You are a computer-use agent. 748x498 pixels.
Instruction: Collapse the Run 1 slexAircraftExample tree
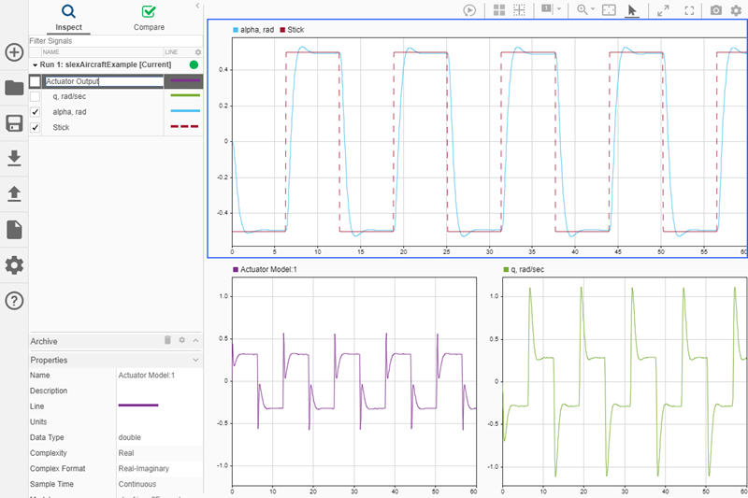[35, 64]
